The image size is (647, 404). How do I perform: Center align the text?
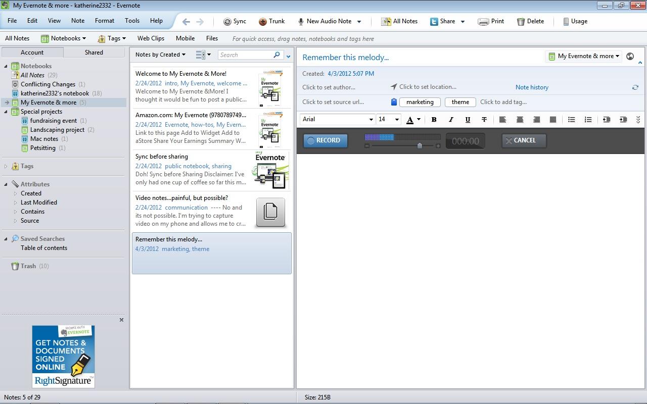pyautogui.click(x=520, y=120)
